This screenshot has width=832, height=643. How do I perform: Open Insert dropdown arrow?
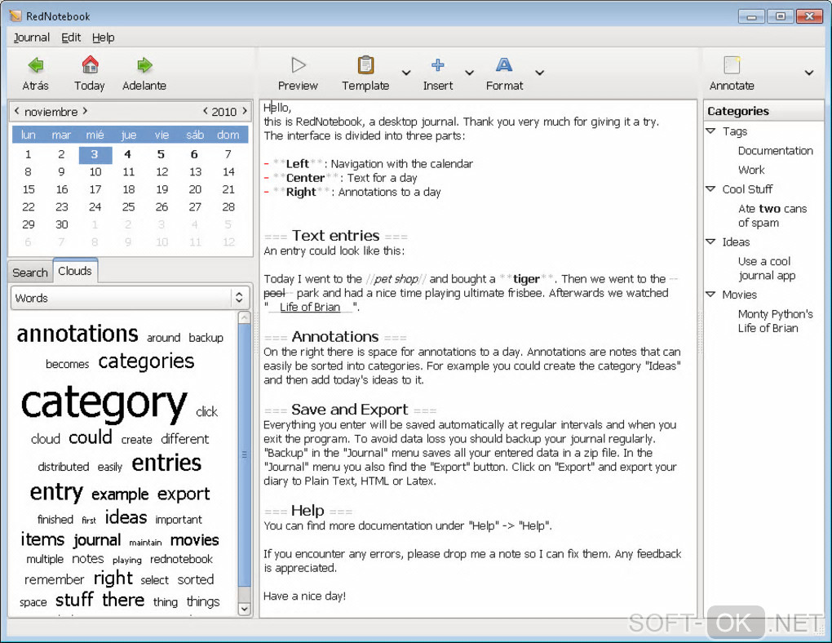(x=469, y=73)
